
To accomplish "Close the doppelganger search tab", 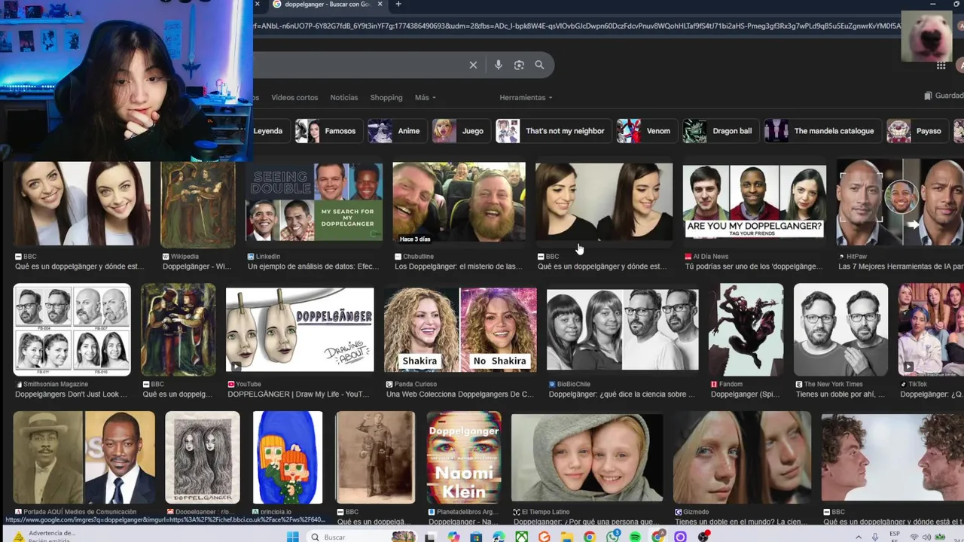I will click(x=380, y=5).
